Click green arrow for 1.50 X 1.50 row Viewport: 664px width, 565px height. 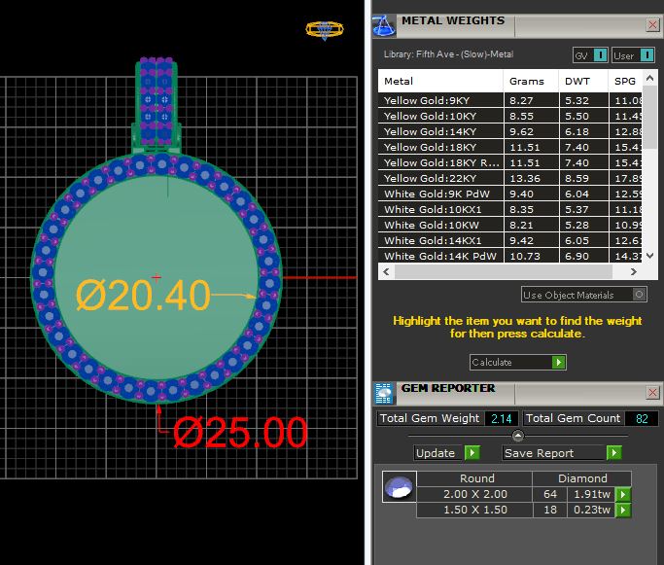[623, 511]
